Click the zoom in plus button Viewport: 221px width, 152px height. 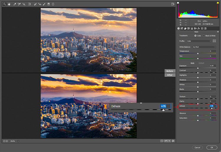tap(6, 141)
